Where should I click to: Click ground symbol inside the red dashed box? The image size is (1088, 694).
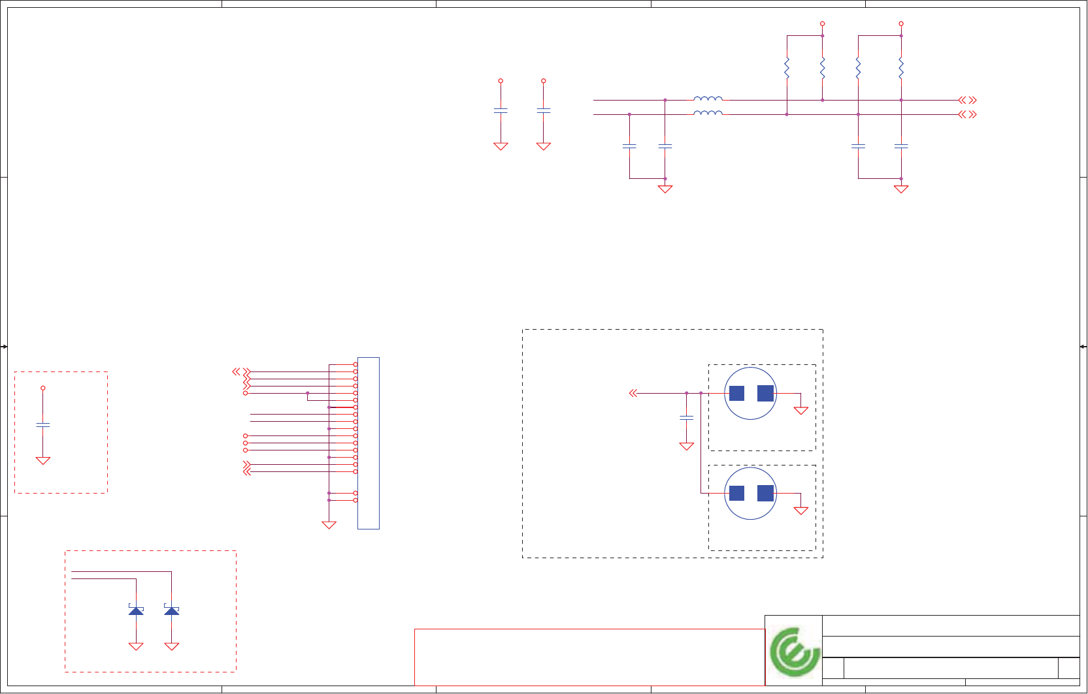pos(43,460)
